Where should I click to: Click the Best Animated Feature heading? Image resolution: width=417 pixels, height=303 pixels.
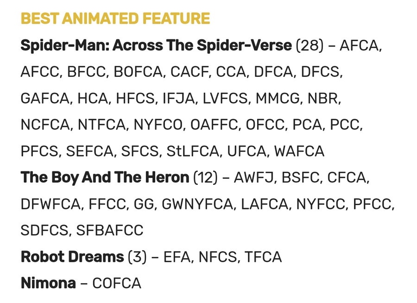tap(115, 19)
